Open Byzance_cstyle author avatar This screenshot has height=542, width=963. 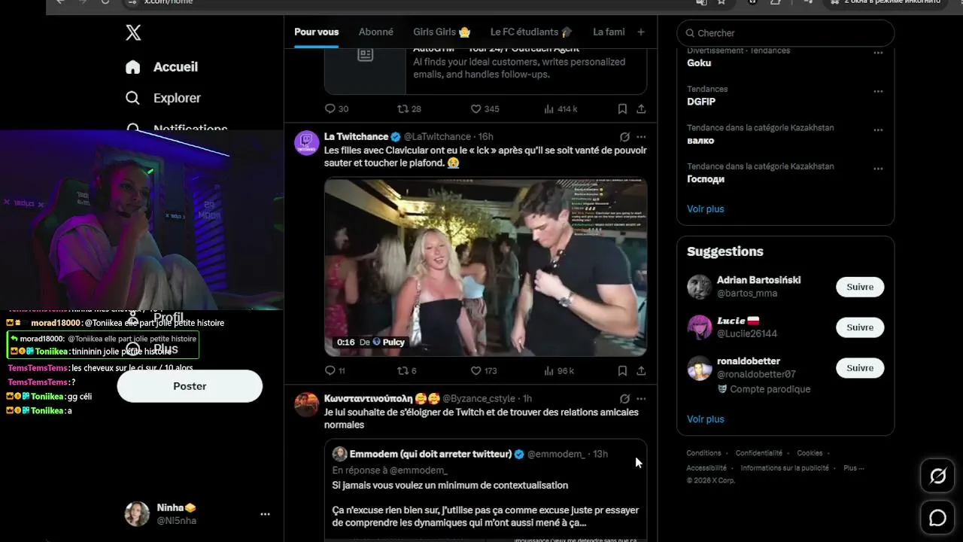click(x=306, y=404)
